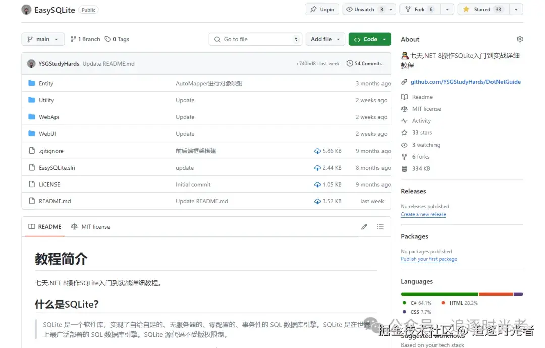545x348 pixels.
Task: Click the Starred button to unstar
Action: pos(483,10)
